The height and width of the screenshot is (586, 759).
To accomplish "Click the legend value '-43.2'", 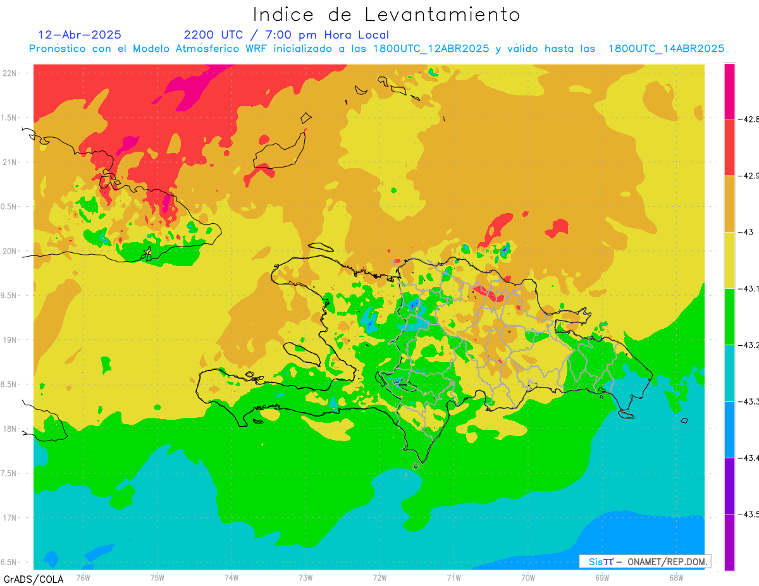I will (748, 345).
